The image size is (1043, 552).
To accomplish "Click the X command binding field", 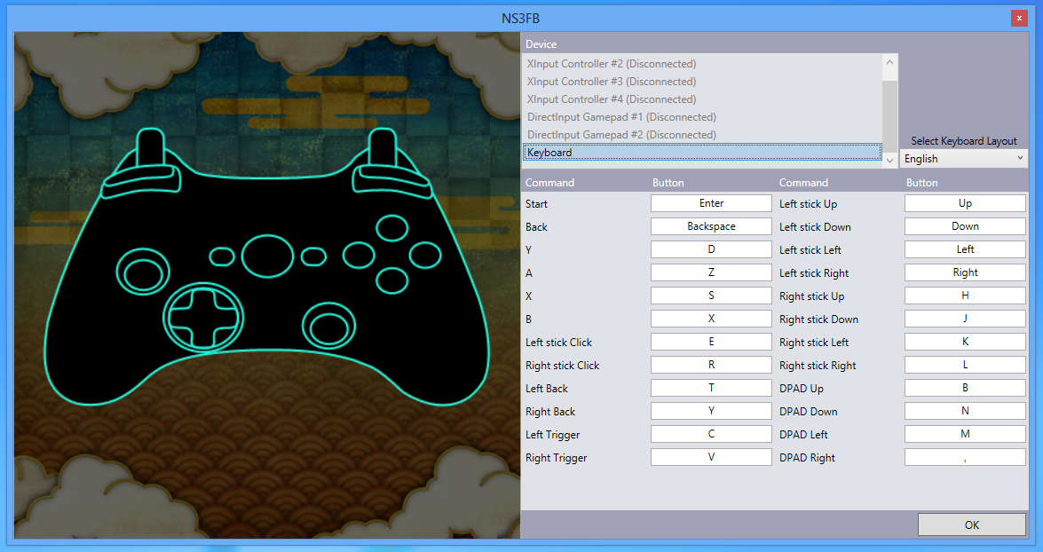I will click(x=711, y=296).
